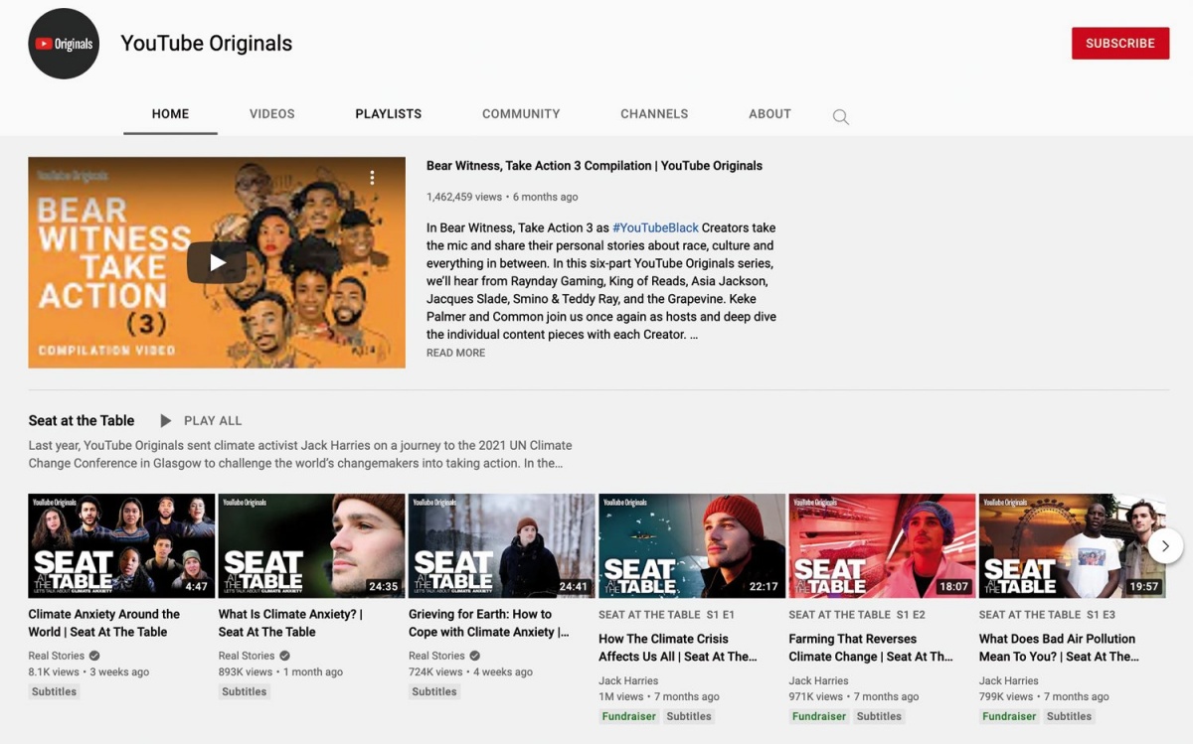The width and height of the screenshot is (1193, 744).
Task: Click Subtitles badge under What Is Climate Anxiety
Action: (245, 691)
